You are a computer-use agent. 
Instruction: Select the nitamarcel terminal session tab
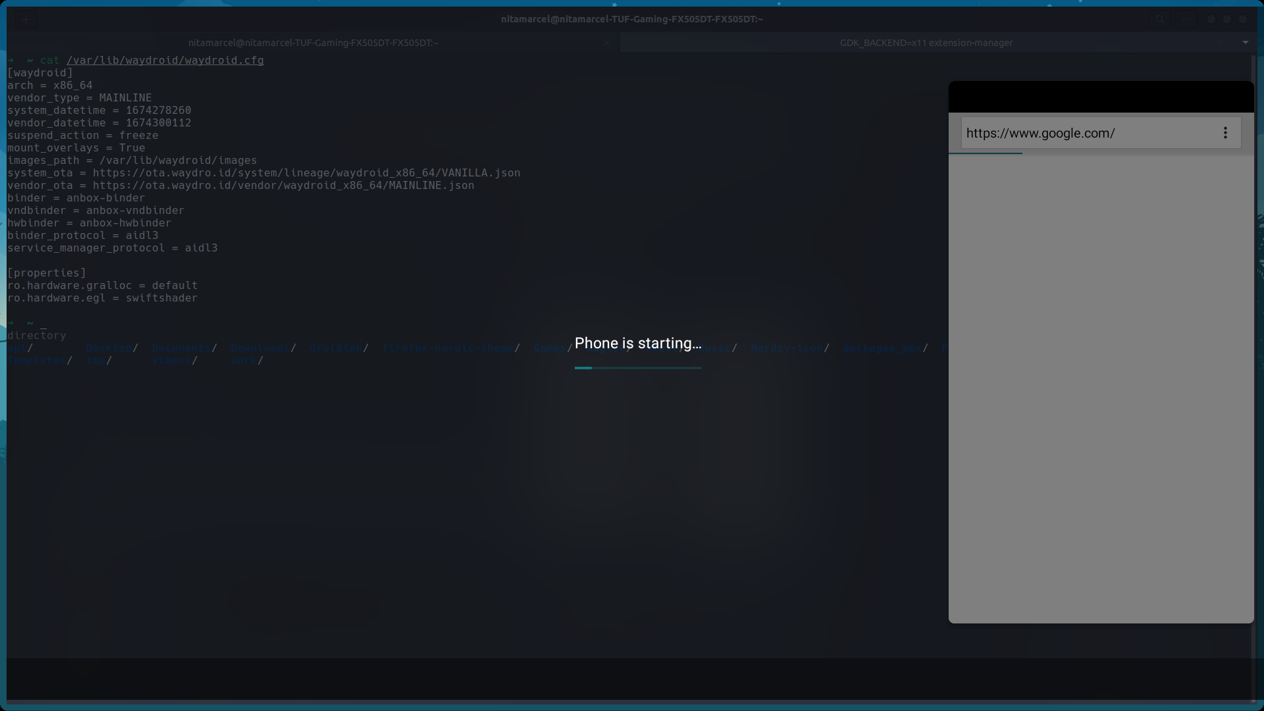[314, 43]
